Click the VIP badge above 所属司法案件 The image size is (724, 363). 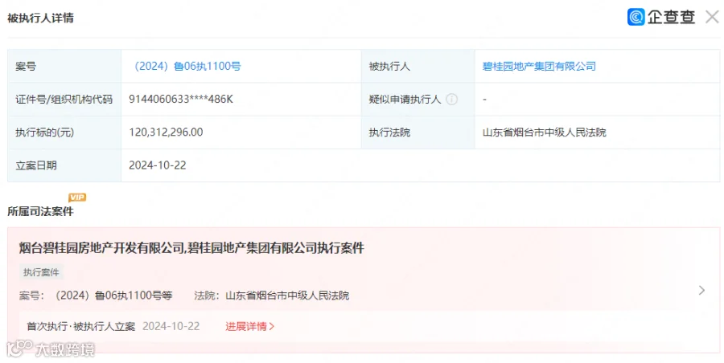[77, 198]
